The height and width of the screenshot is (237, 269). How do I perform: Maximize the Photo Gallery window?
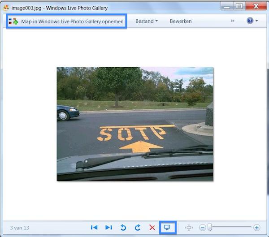click(x=239, y=7)
